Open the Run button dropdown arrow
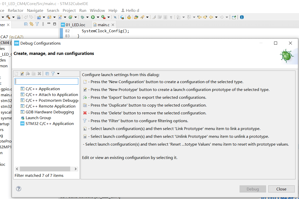Screen dimensions: 299x199 [x=98, y=17]
